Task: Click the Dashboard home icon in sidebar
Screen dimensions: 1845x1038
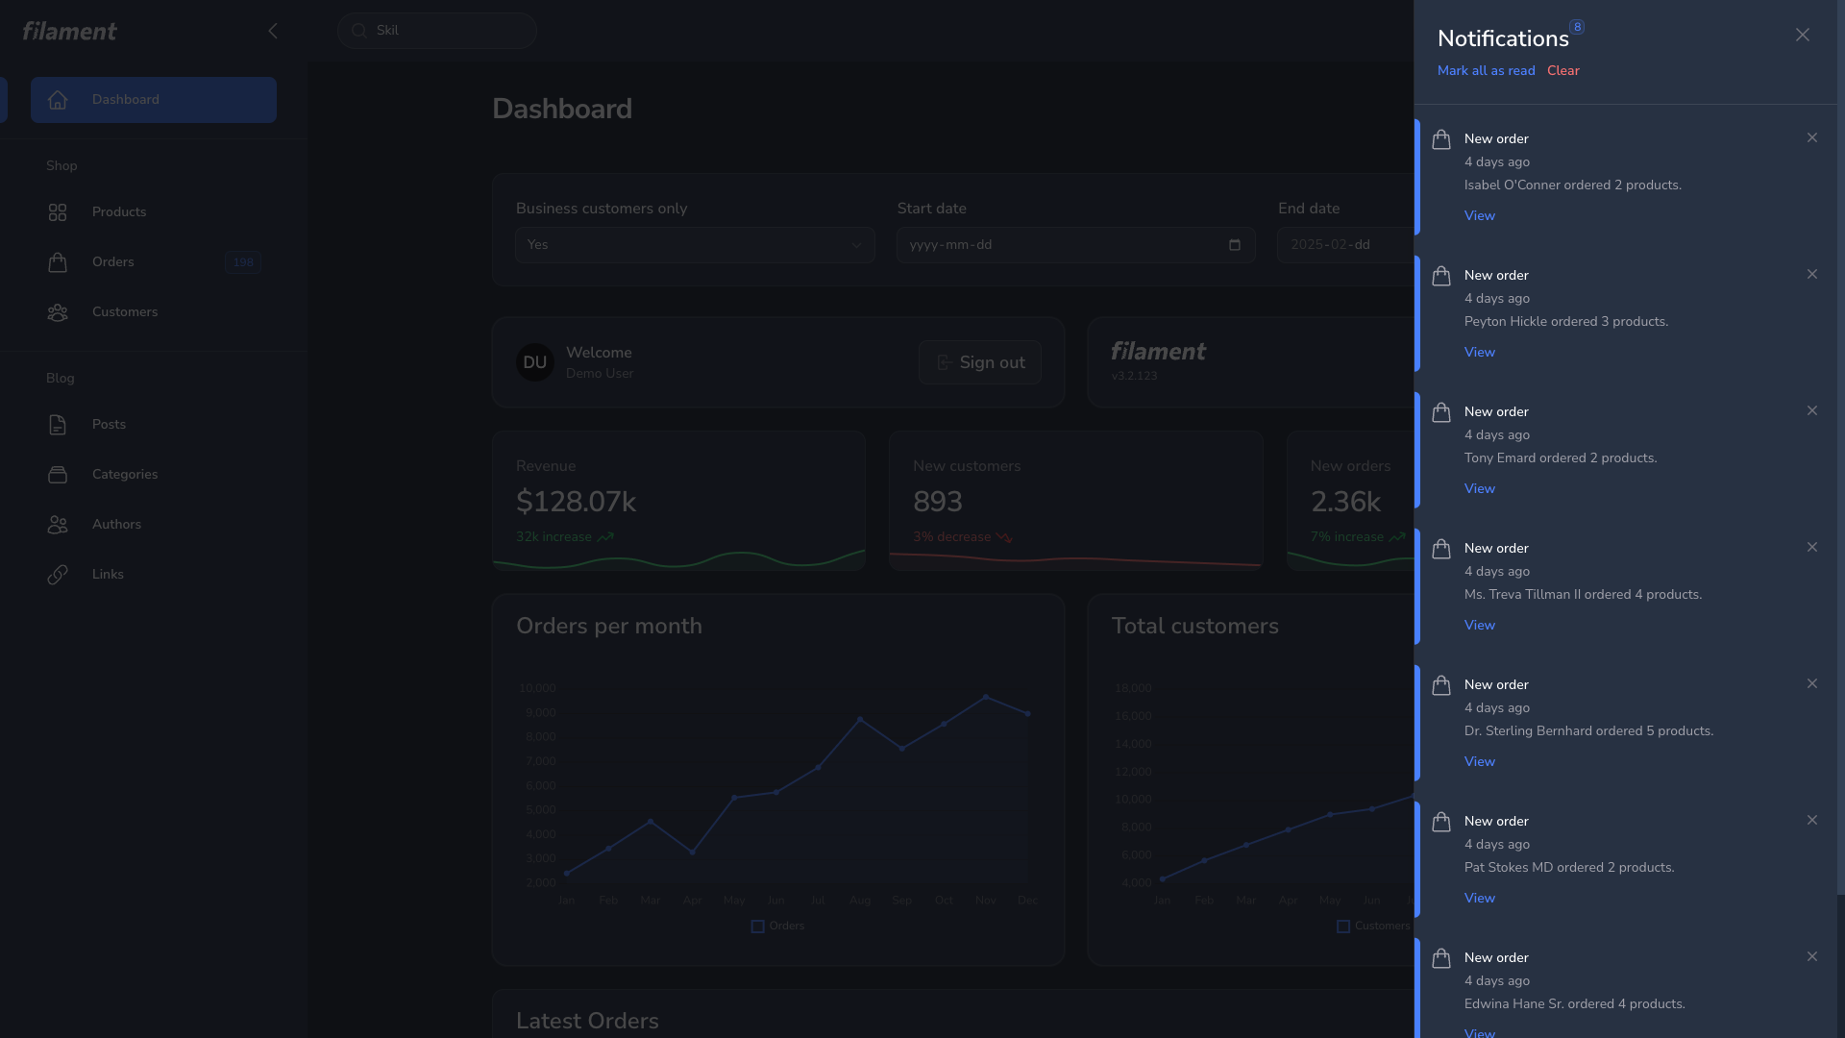Action: (x=58, y=100)
